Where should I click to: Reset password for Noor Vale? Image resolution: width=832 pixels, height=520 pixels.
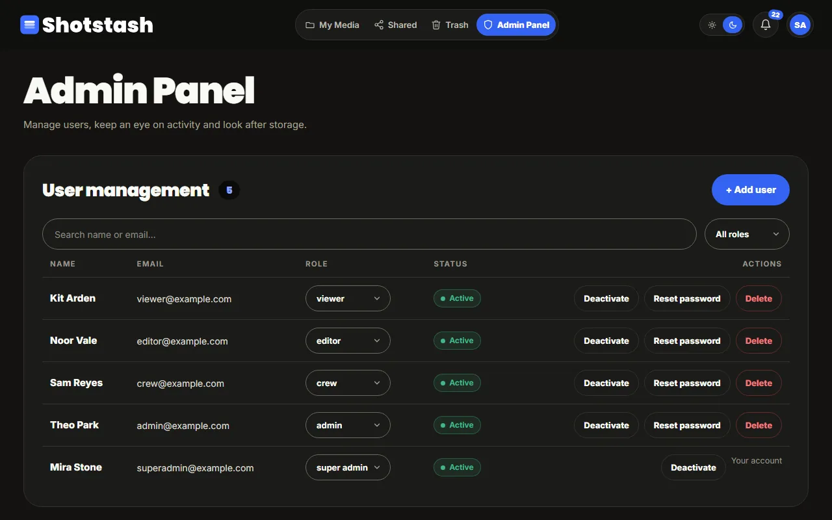point(687,341)
